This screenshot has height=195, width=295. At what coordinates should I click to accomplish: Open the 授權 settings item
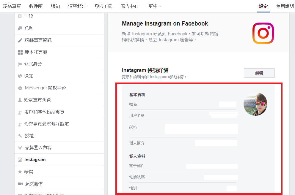[x=29, y=136]
